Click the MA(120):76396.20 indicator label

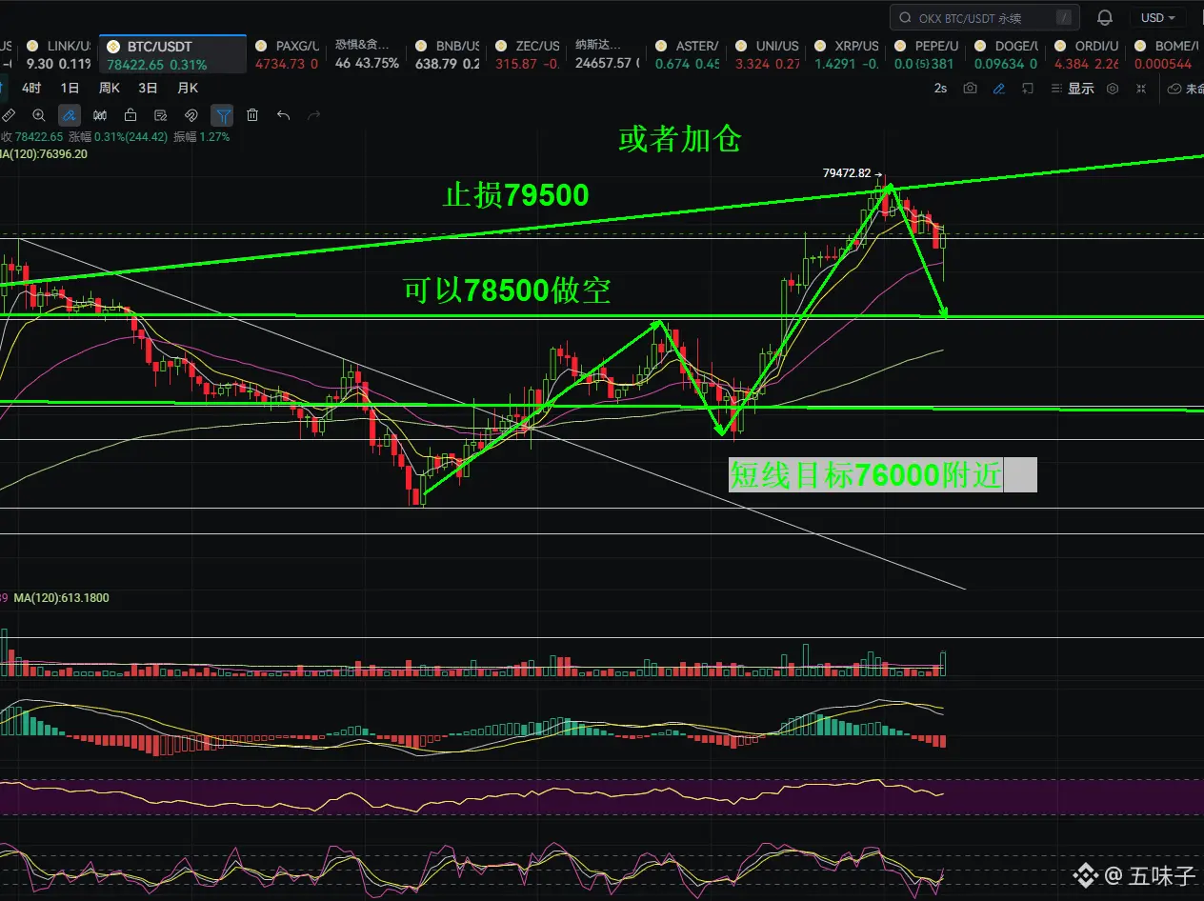[x=44, y=153]
